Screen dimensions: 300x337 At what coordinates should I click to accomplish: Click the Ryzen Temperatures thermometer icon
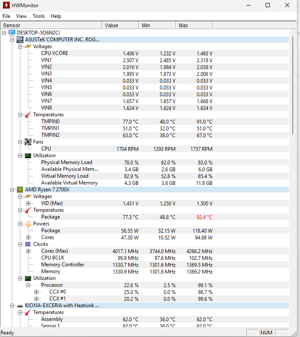tap(28, 210)
